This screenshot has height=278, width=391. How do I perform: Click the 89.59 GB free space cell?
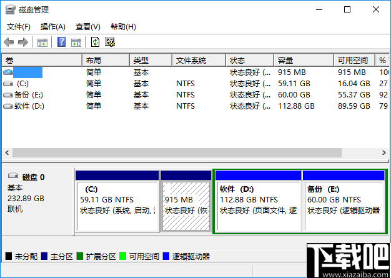(x=354, y=106)
